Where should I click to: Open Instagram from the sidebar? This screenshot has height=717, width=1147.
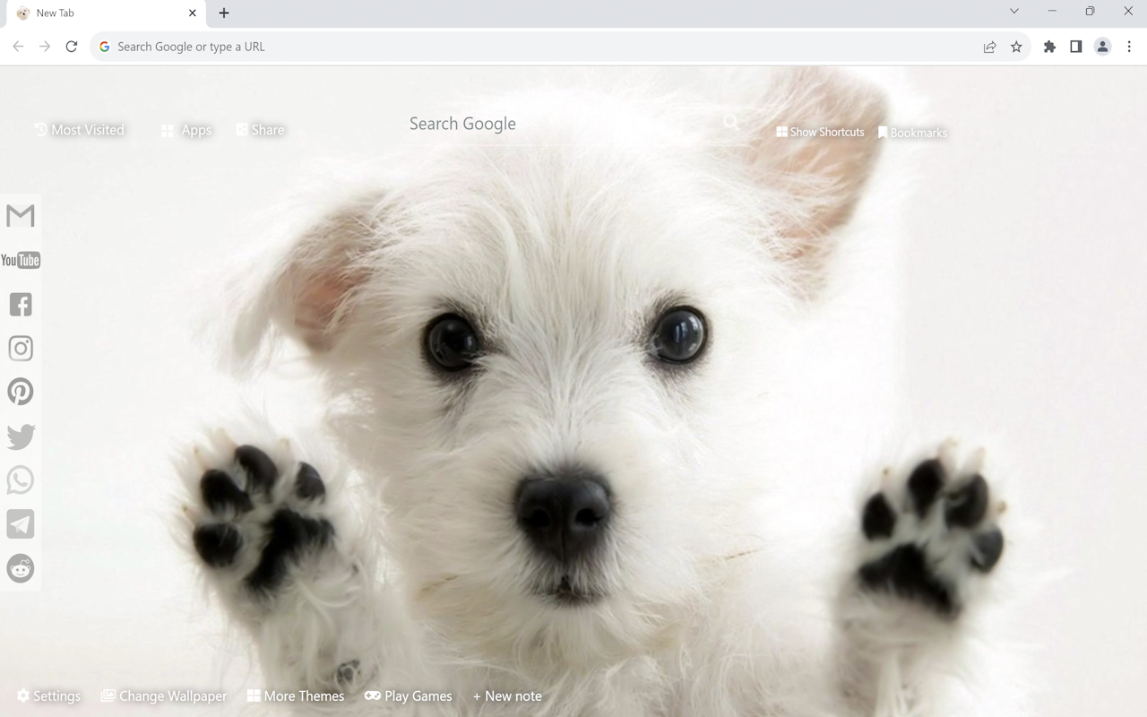(x=20, y=348)
